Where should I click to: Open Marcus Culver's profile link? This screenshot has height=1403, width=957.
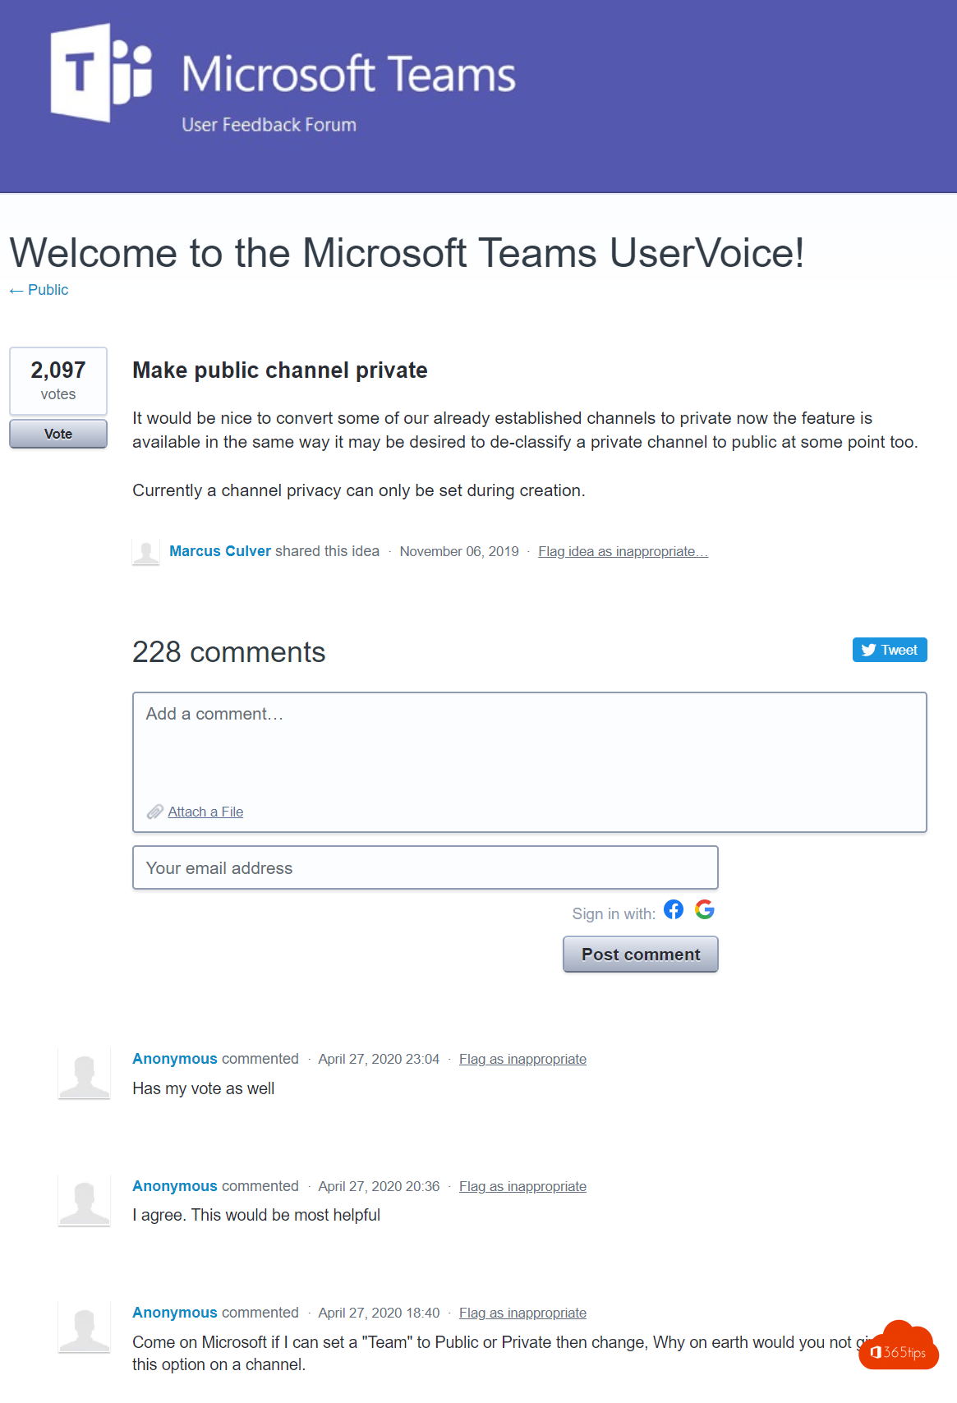[220, 551]
